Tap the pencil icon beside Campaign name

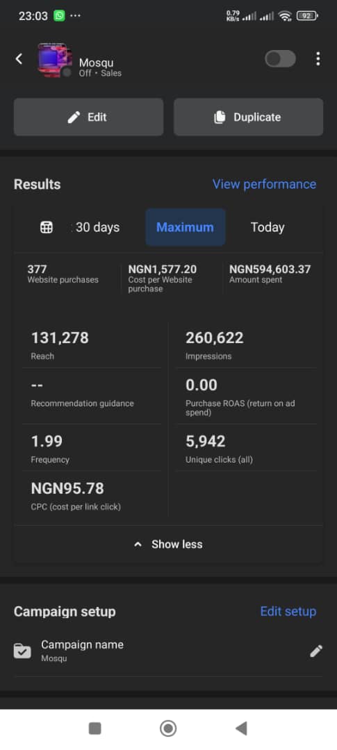[x=316, y=651]
